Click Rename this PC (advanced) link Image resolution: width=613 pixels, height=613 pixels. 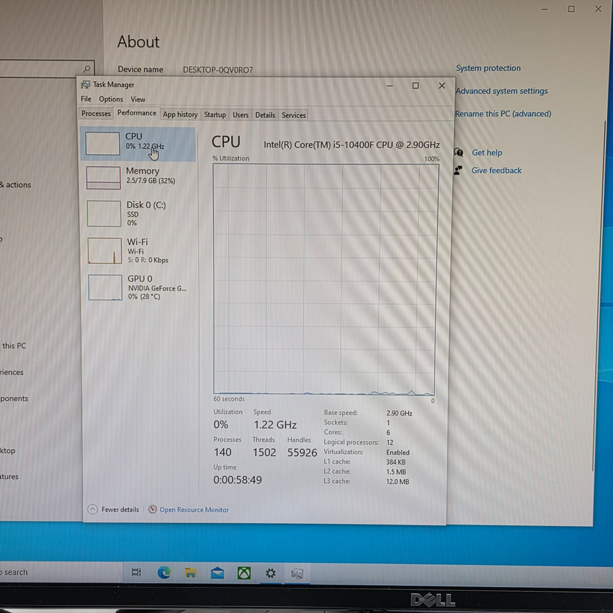[503, 113]
